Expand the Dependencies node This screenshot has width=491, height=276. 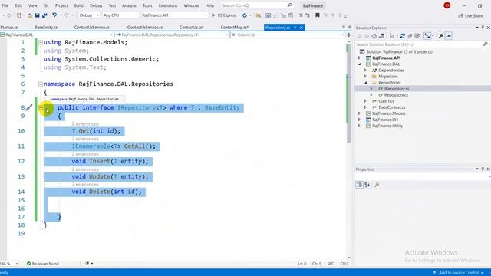[365, 71]
